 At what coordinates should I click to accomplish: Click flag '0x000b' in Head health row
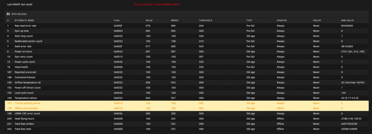pyautogui.click(x=118, y=67)
